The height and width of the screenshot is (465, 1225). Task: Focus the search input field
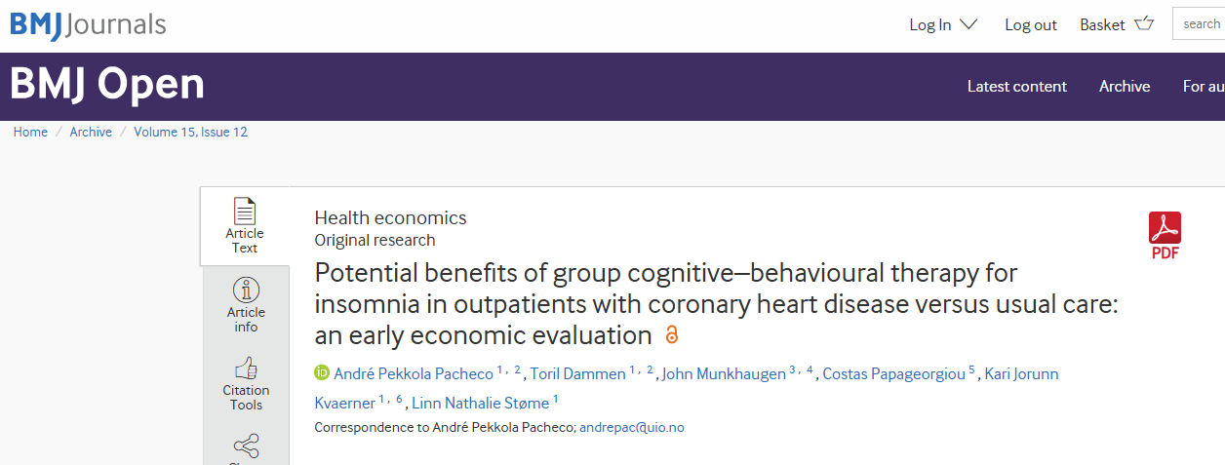click(x=1200, y=24)
